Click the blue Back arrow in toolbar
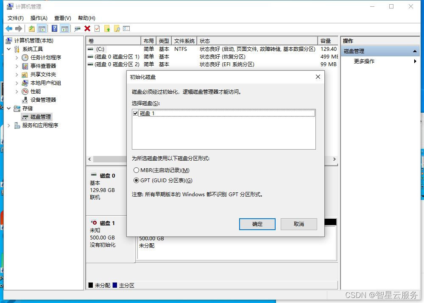This screenshot has width=424, height=303. coord(9,28)
